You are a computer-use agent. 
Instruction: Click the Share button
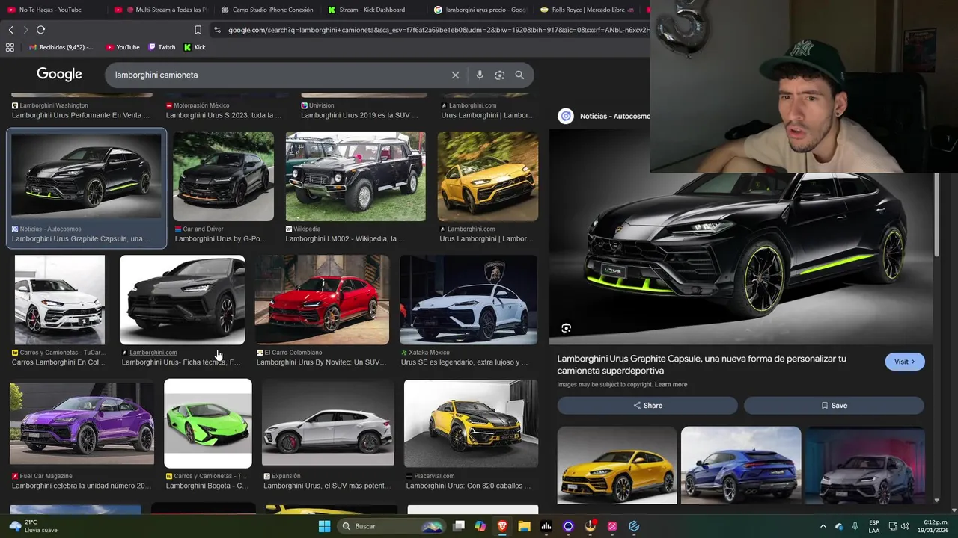(647, 405)
